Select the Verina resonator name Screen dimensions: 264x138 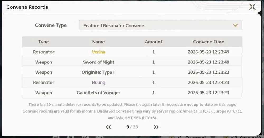coord(98,52)
